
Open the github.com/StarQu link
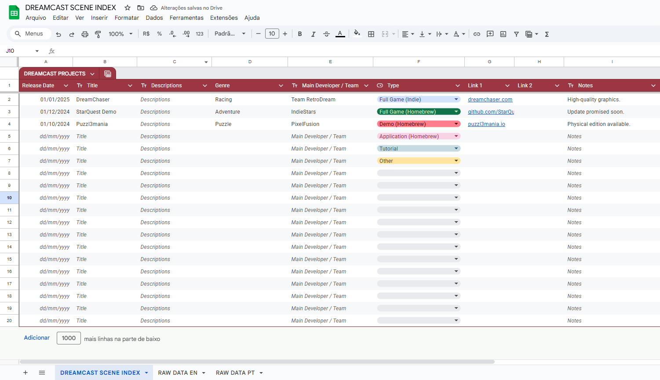click(x=491, y=112)
